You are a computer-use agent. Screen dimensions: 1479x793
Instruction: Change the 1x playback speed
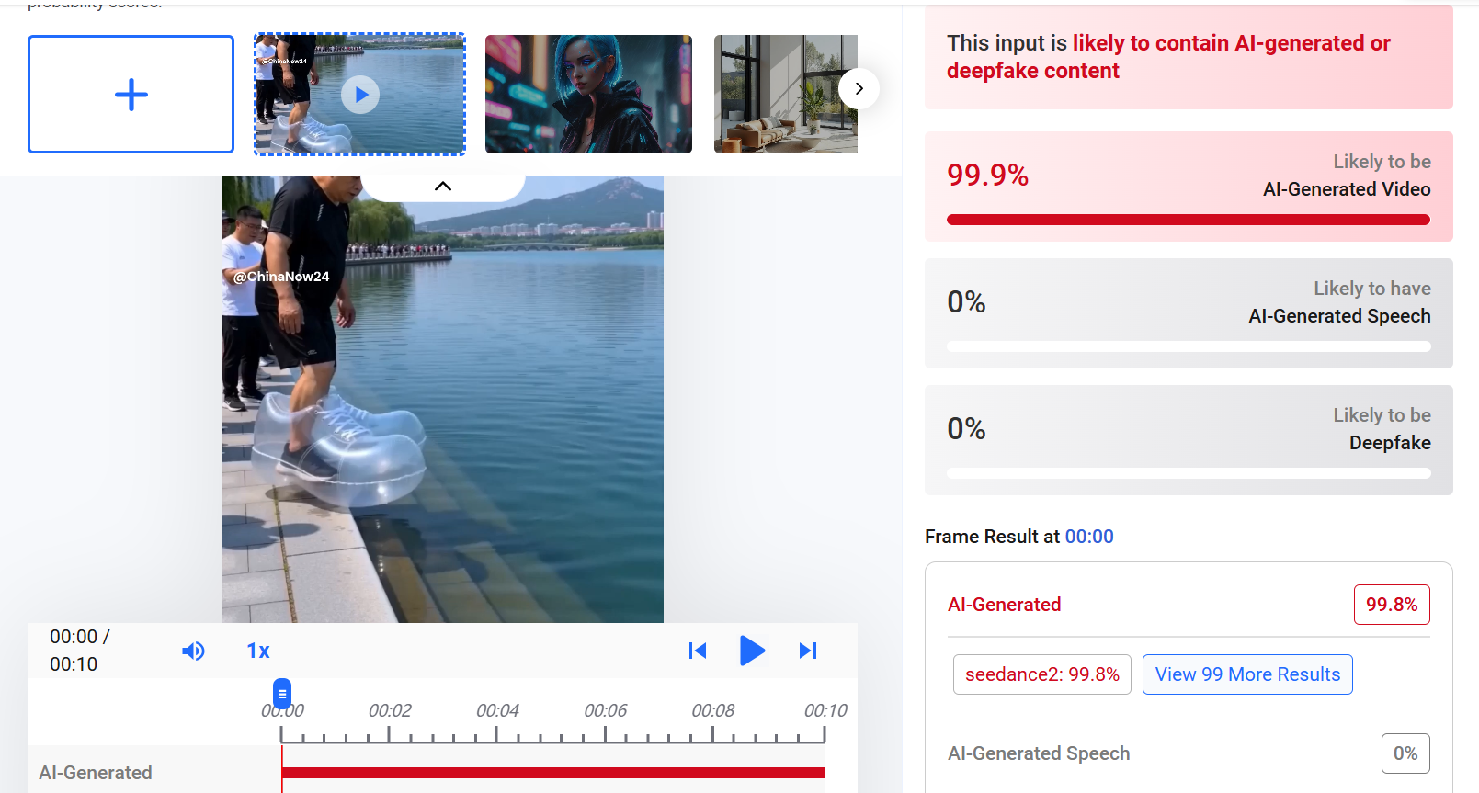258,651
